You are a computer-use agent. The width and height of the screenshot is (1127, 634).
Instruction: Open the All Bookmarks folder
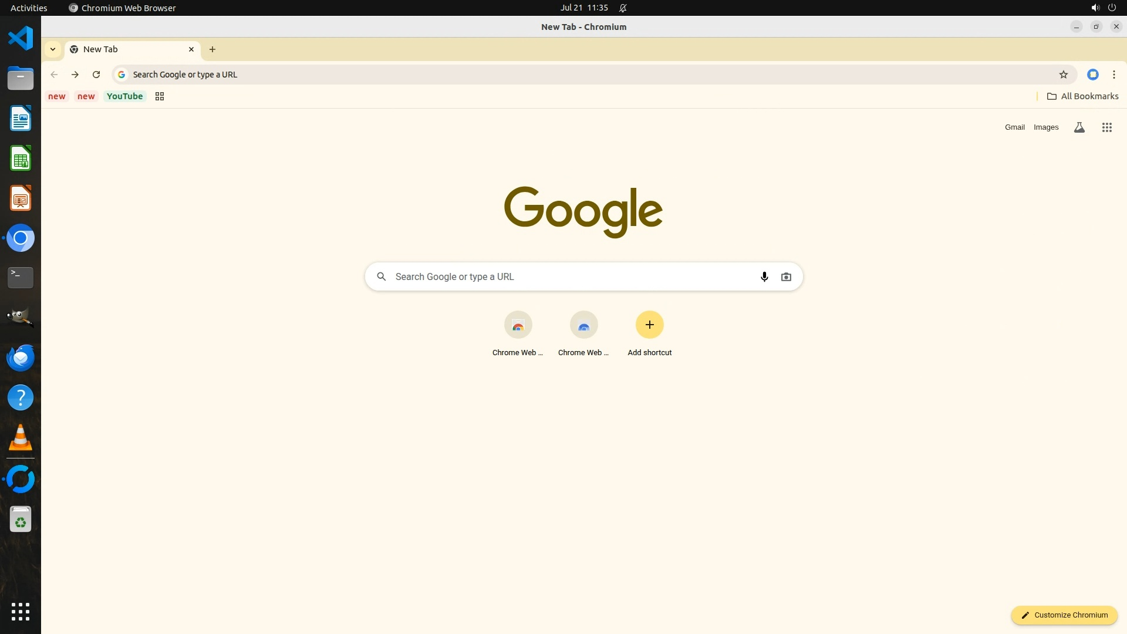coord(1082,96)
